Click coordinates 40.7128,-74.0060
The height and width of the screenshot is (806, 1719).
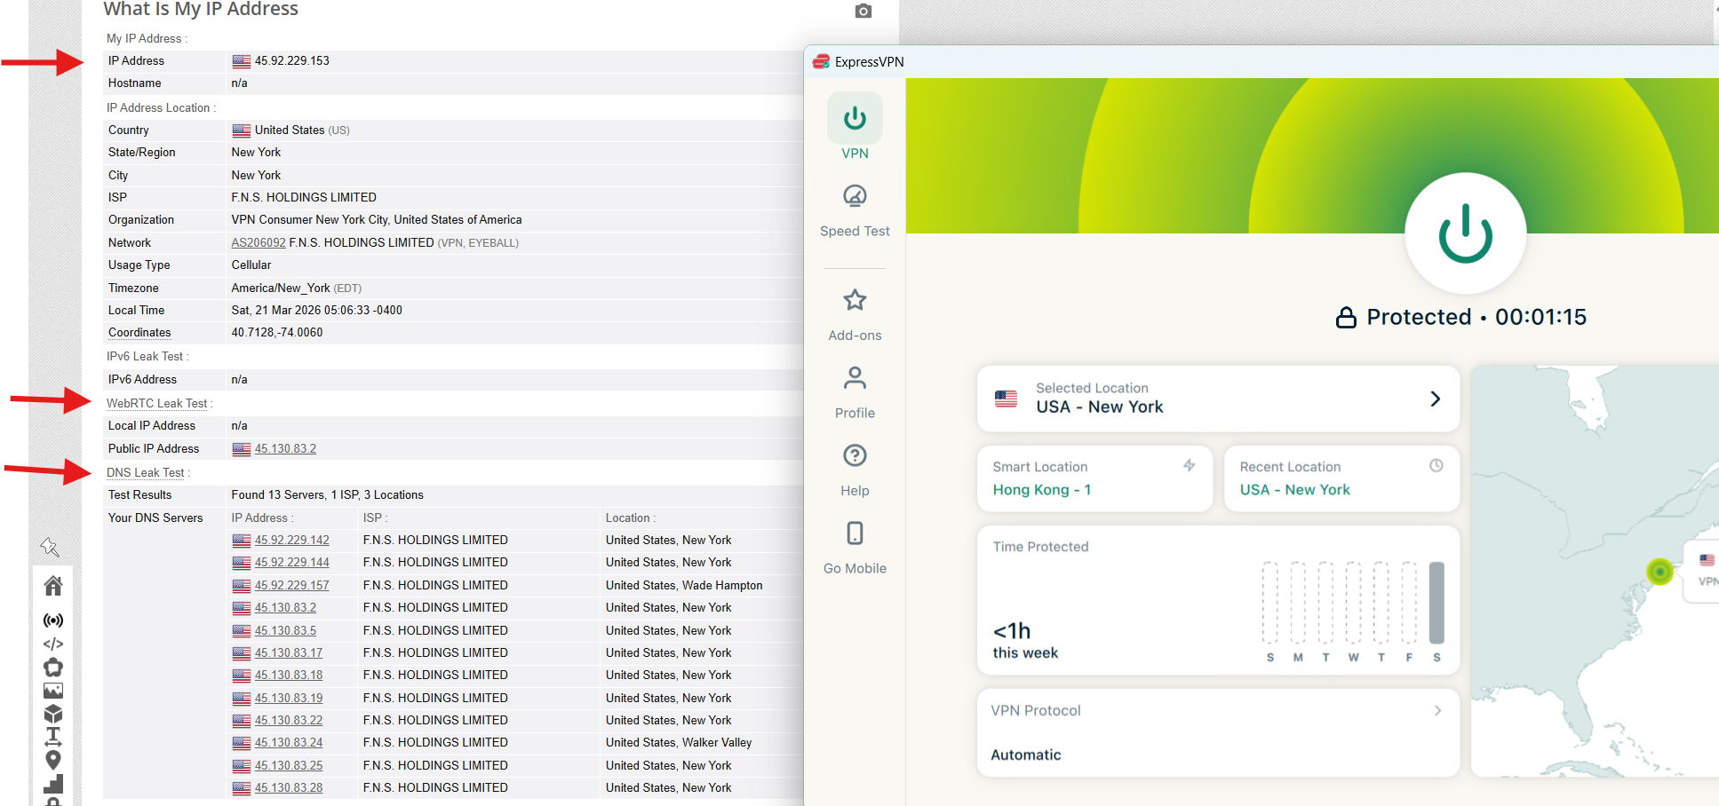[277, 332]
